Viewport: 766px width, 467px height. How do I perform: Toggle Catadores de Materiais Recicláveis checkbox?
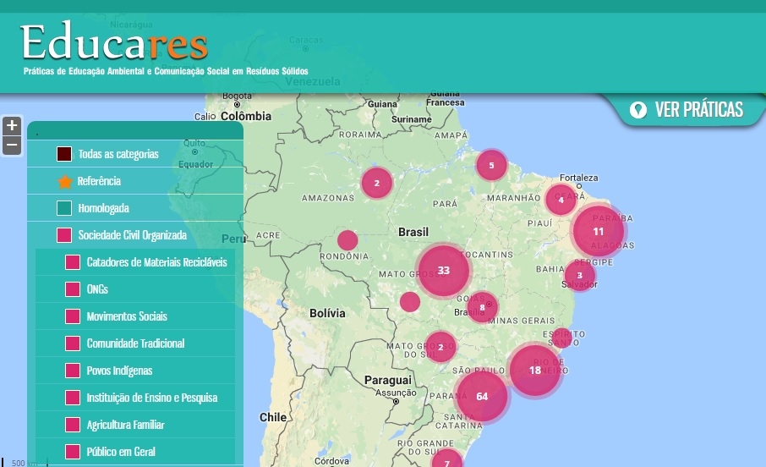(x=73, y=262)
